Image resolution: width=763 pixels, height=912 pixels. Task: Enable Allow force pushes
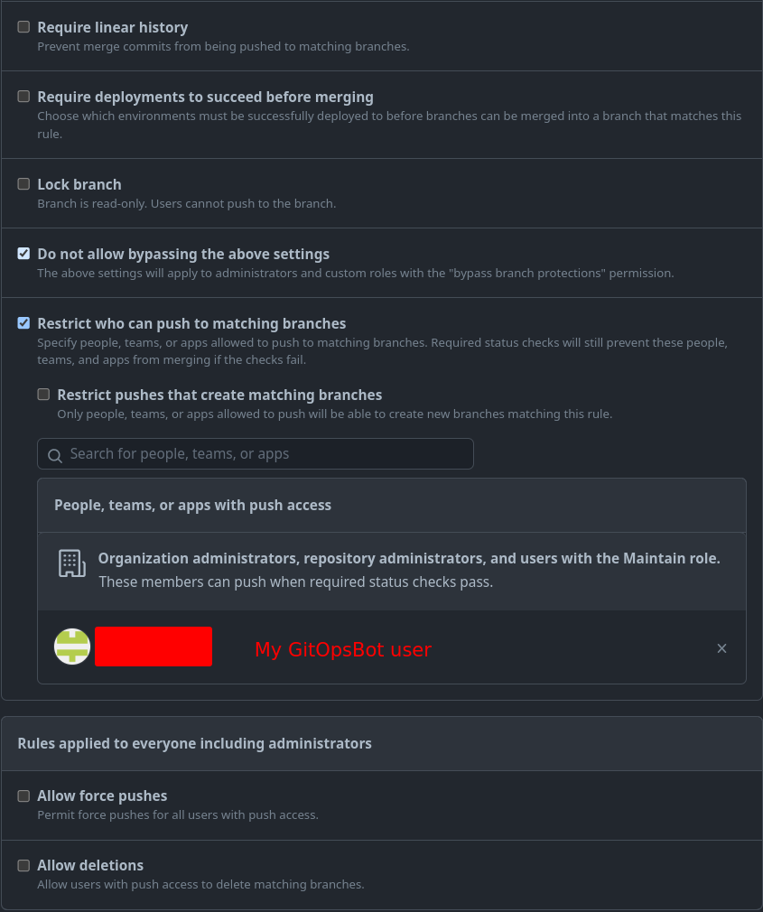pos(23,795)
